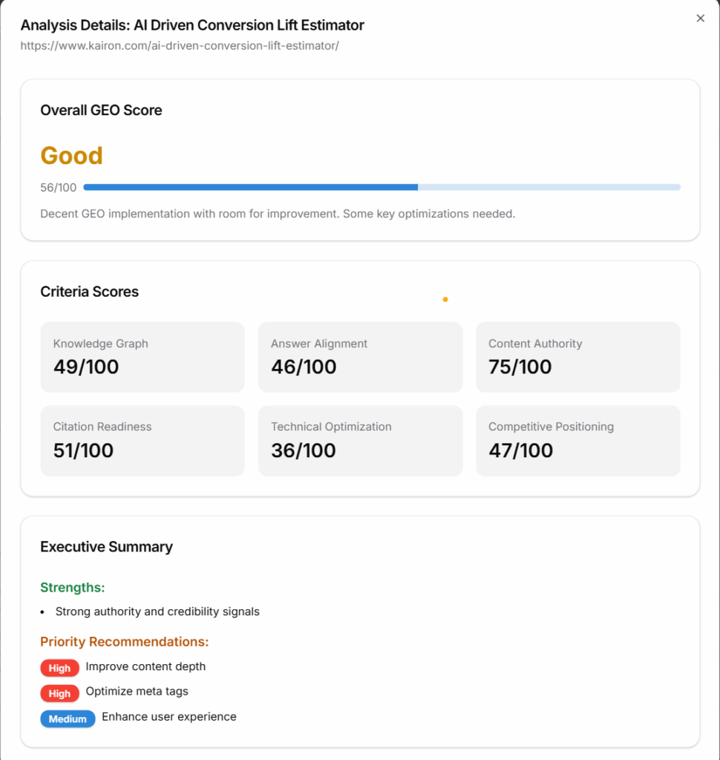Click the High badge beside Optimize meta tags
The width and height of the screenshot is (720, 760).
click(x=59, y=693)
